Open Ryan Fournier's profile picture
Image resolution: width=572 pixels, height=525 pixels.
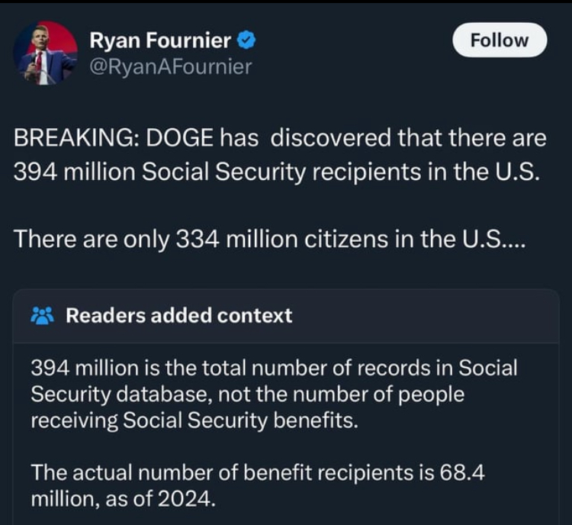click(x=46, y=53)
